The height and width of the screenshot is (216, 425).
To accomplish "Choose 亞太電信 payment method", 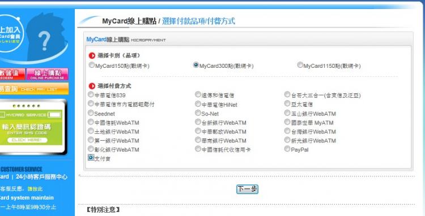I will [287, 103].
